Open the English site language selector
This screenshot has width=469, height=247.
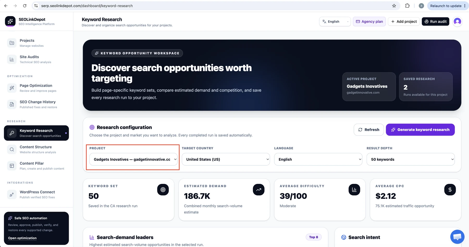[x=335, y=22]
